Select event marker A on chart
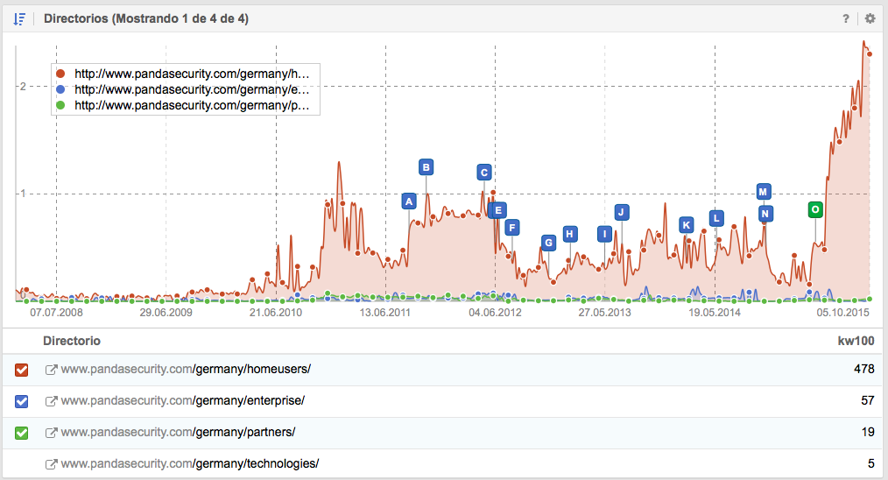This screenshot has height=480, width=888. pyautogui.click(x=408, y=201)
